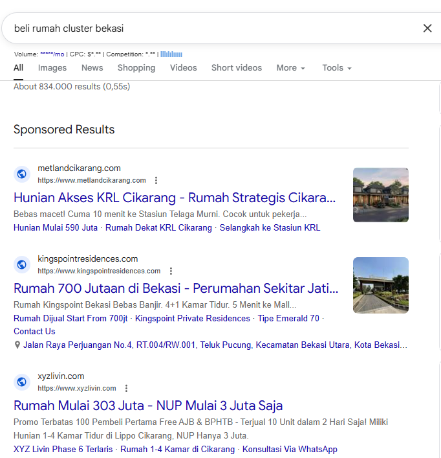
Task: Open 'Rumah Mulai 303 Juta' ad title
Action: 148,406
